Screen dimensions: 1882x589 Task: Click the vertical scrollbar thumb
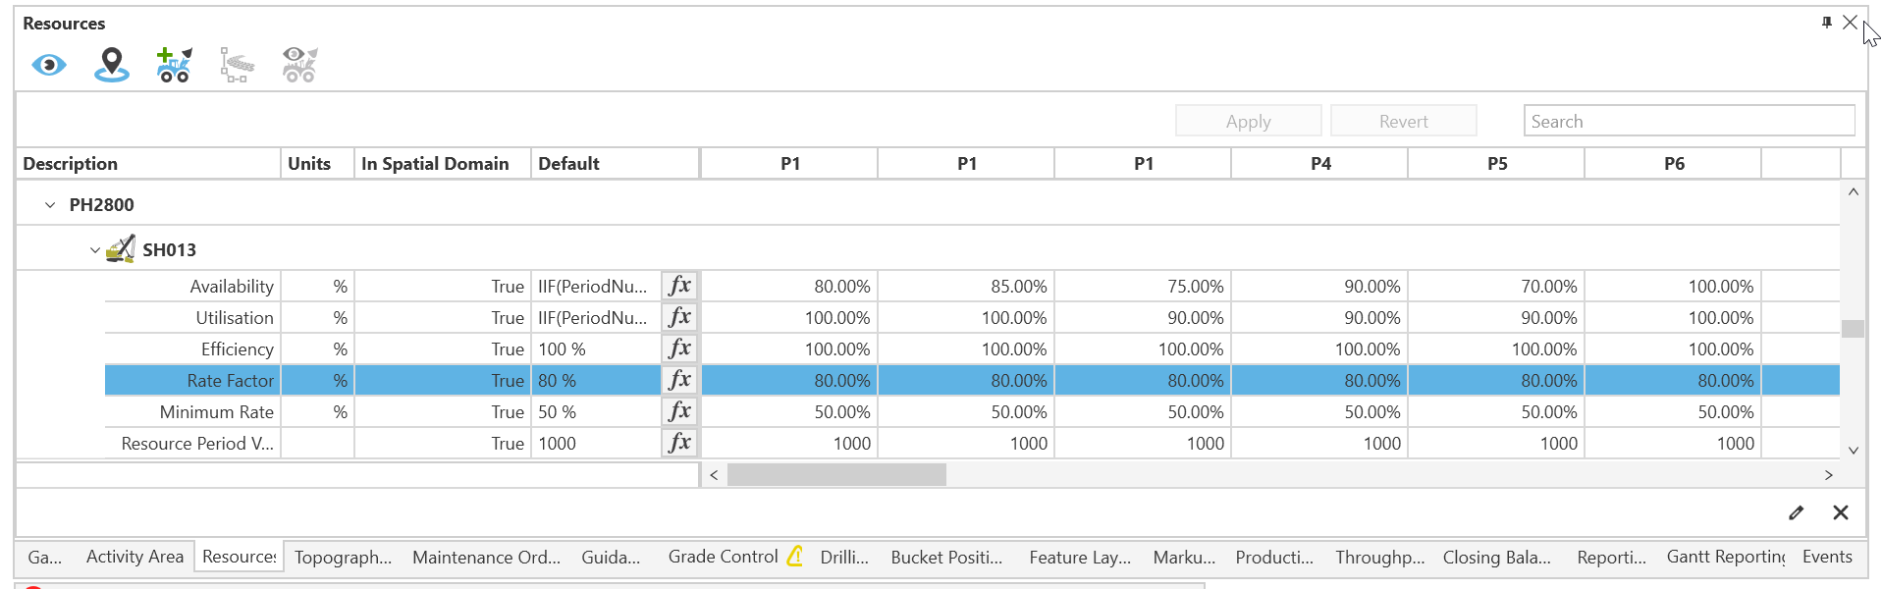[x=1853, y=329]
